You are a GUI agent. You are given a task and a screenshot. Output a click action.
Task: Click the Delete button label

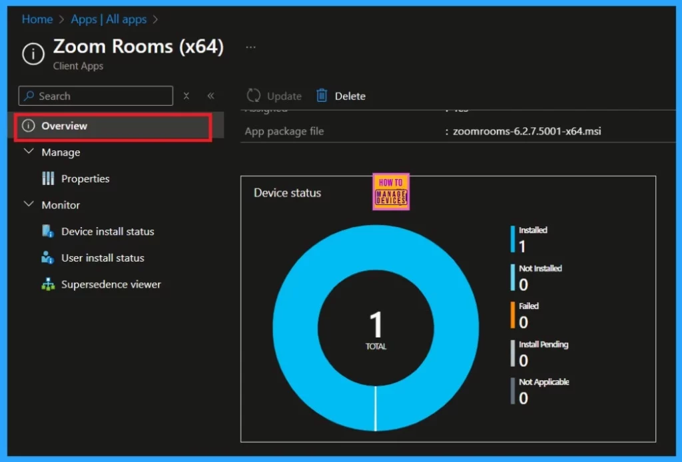(350, 96)
